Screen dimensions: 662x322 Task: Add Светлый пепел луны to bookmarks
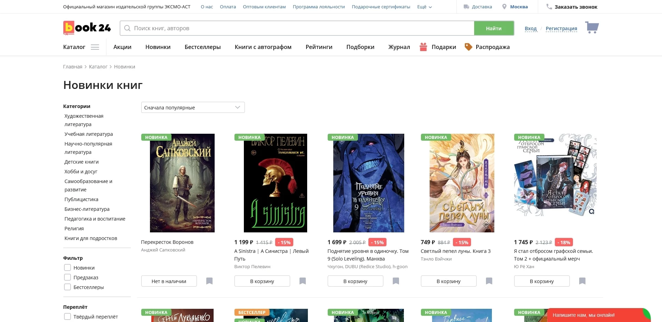[x=489, y=281]
